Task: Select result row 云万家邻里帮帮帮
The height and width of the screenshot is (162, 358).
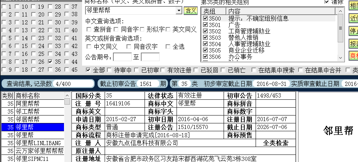Action: tap(33, 151)
